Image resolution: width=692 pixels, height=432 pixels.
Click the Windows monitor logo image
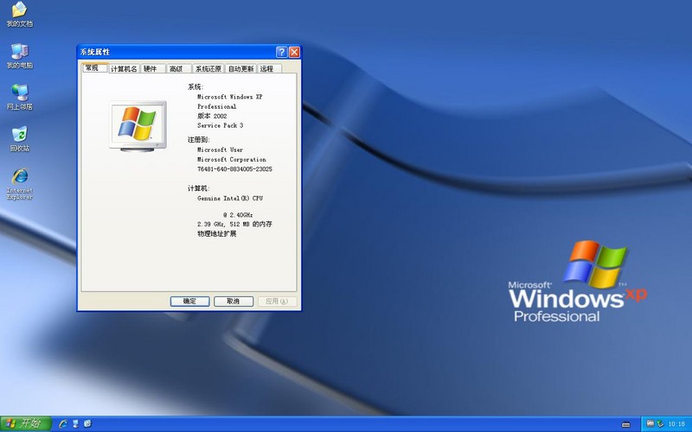[x=138, y=126]
